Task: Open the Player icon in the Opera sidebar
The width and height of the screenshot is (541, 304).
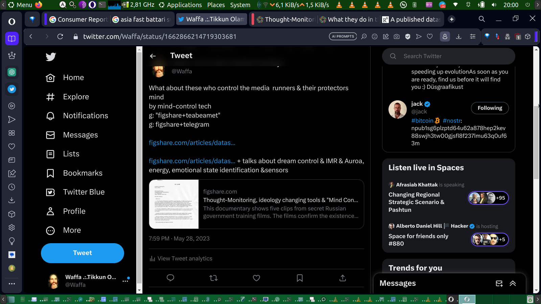Action: [x=12, y=106]
